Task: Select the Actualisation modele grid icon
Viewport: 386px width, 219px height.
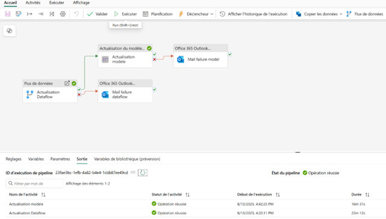Action: (105, 59)
